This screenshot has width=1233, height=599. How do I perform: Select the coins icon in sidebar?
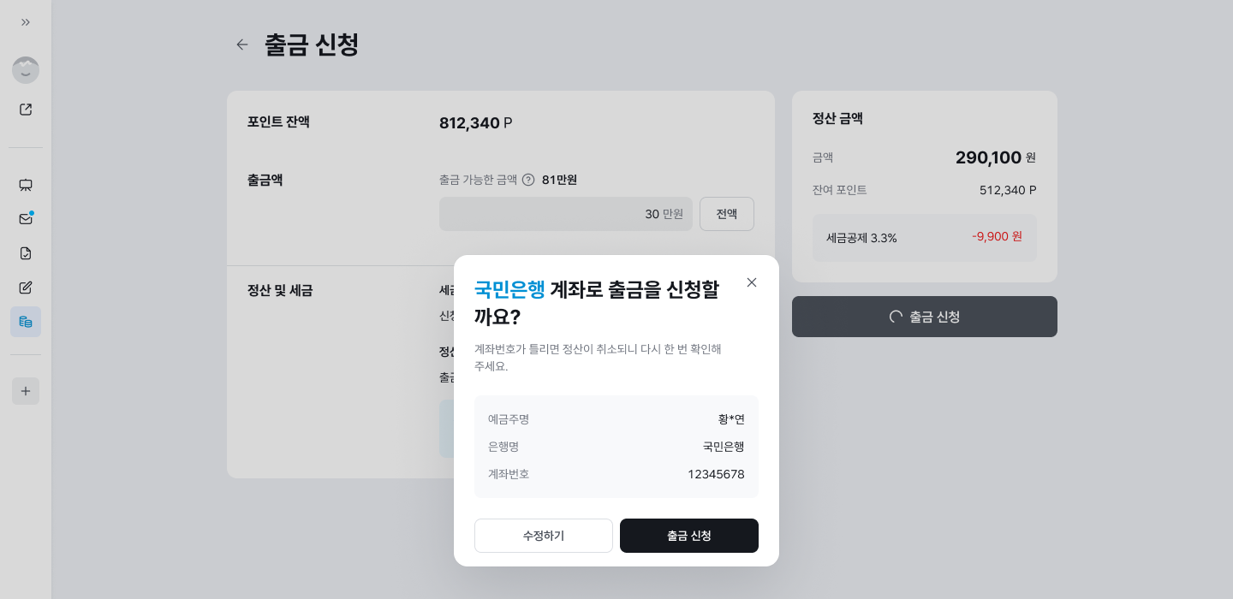[26, 322]
